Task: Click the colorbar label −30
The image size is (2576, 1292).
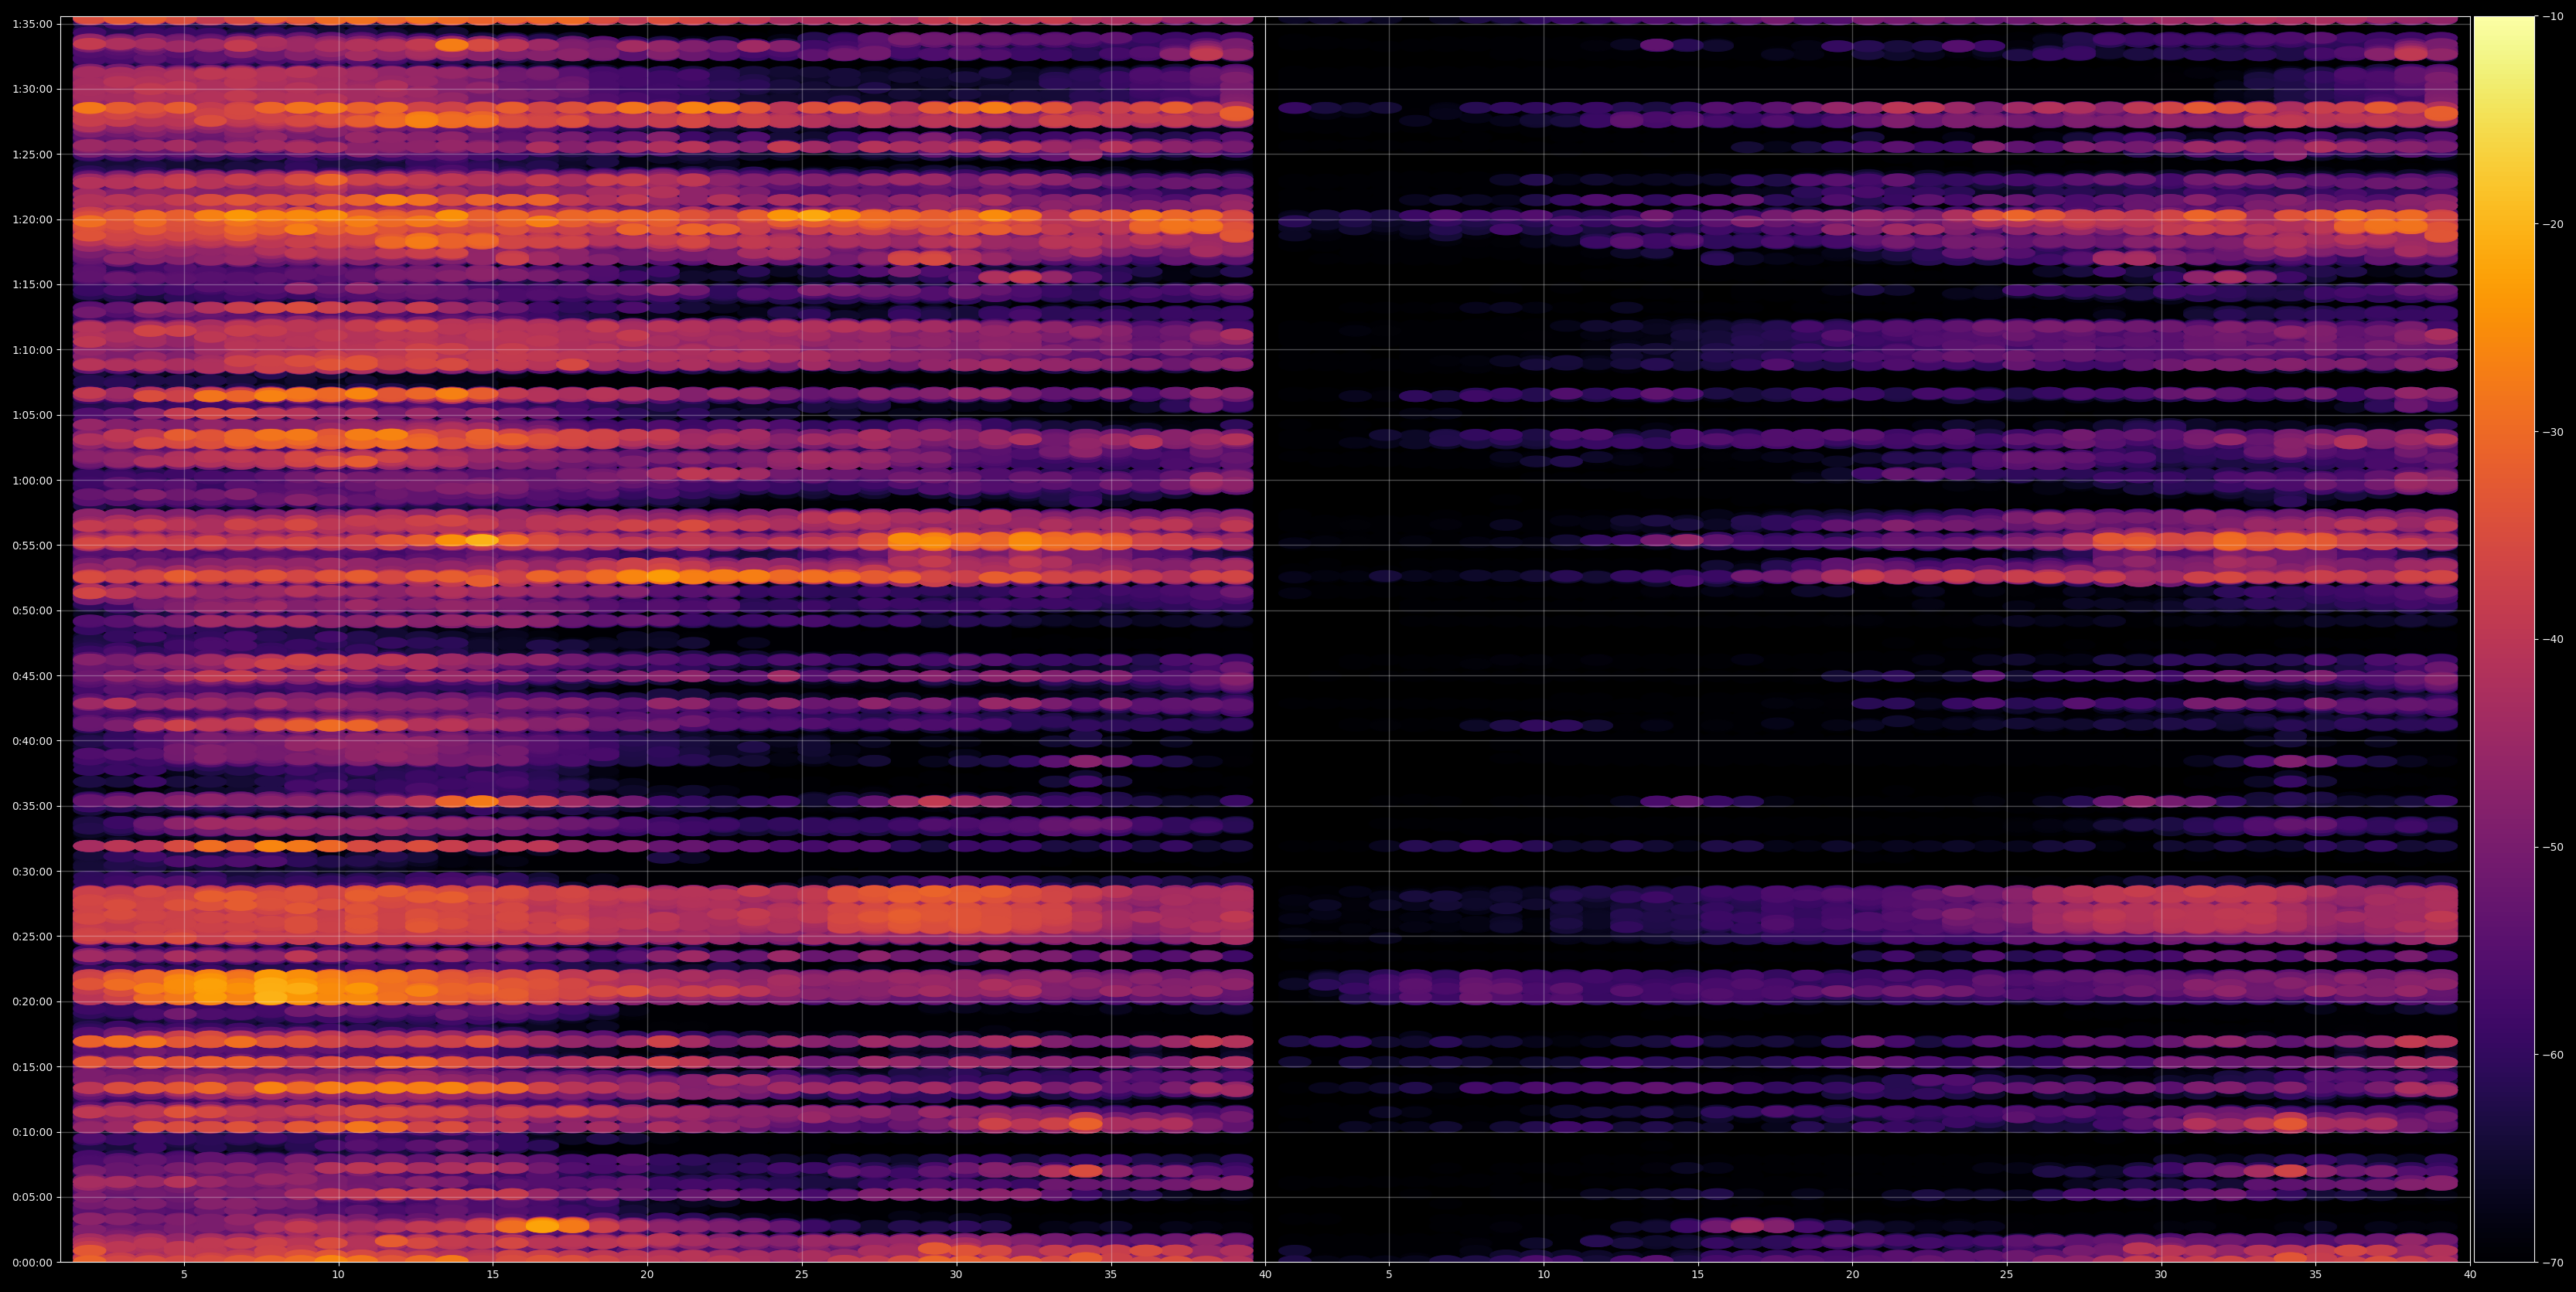Action: (x=2552, y=432)
